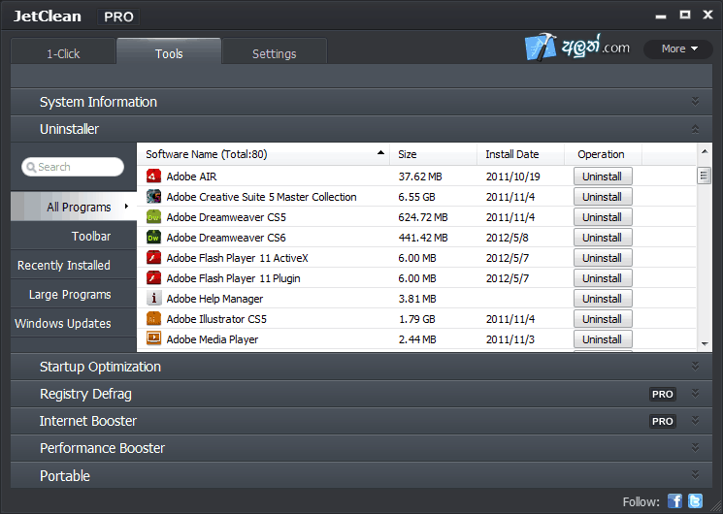Expand the Portable section
The width and height of the screenshot is (723, 514).
695,475
